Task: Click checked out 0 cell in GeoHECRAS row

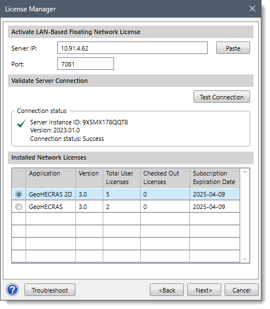Action: point(165,207)
